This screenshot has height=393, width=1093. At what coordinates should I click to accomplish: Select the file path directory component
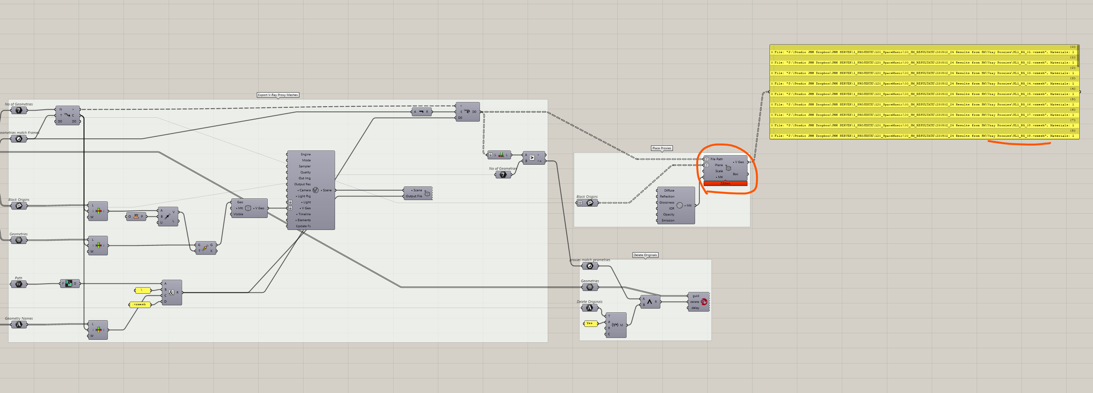(x=70, y=284)
